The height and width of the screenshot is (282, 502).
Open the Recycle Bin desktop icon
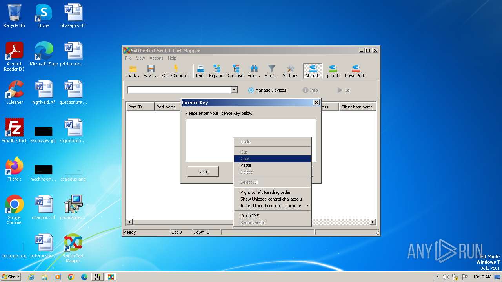click(x=14, y=16)
